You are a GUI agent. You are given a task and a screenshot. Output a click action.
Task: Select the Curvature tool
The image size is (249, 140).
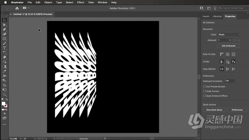click(4, 34)
